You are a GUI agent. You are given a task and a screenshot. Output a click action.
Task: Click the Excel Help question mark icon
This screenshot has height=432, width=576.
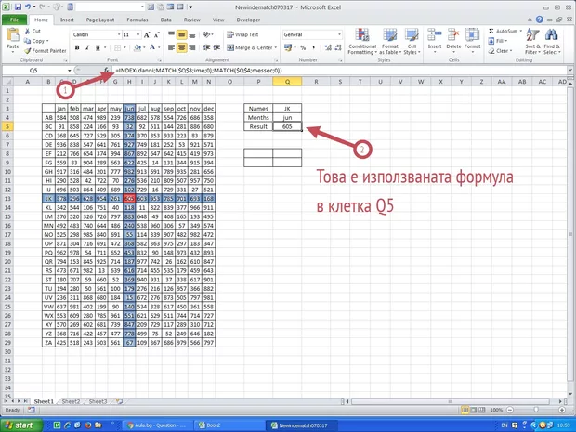(539, 20)
